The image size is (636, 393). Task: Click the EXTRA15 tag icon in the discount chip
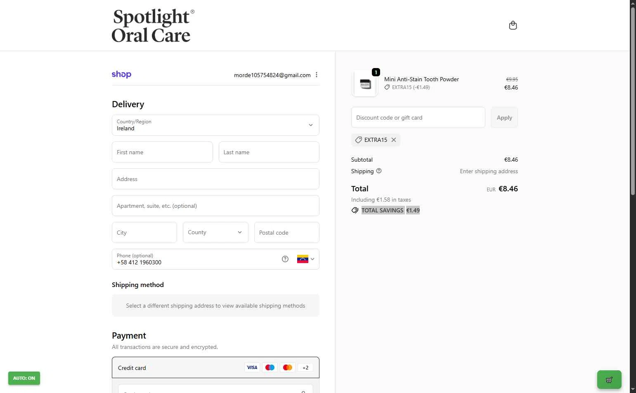tap(358, 140)
